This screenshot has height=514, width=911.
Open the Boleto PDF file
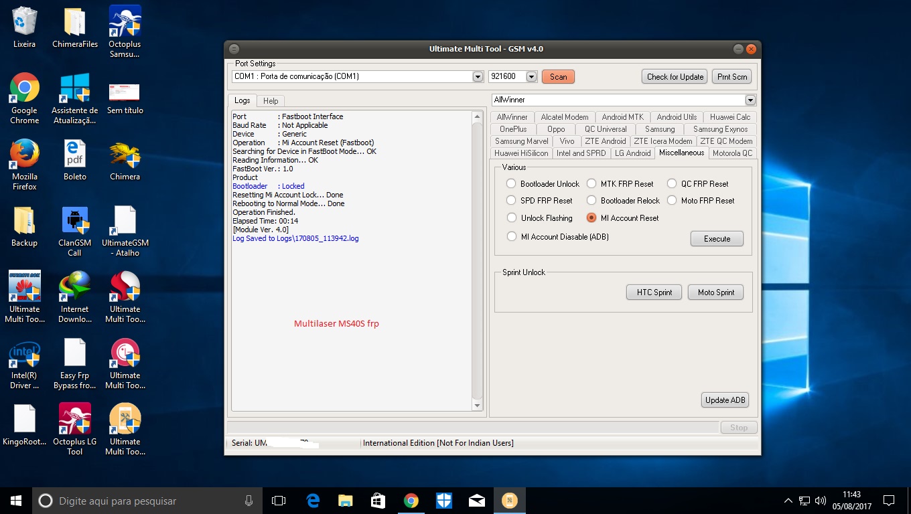75,161
